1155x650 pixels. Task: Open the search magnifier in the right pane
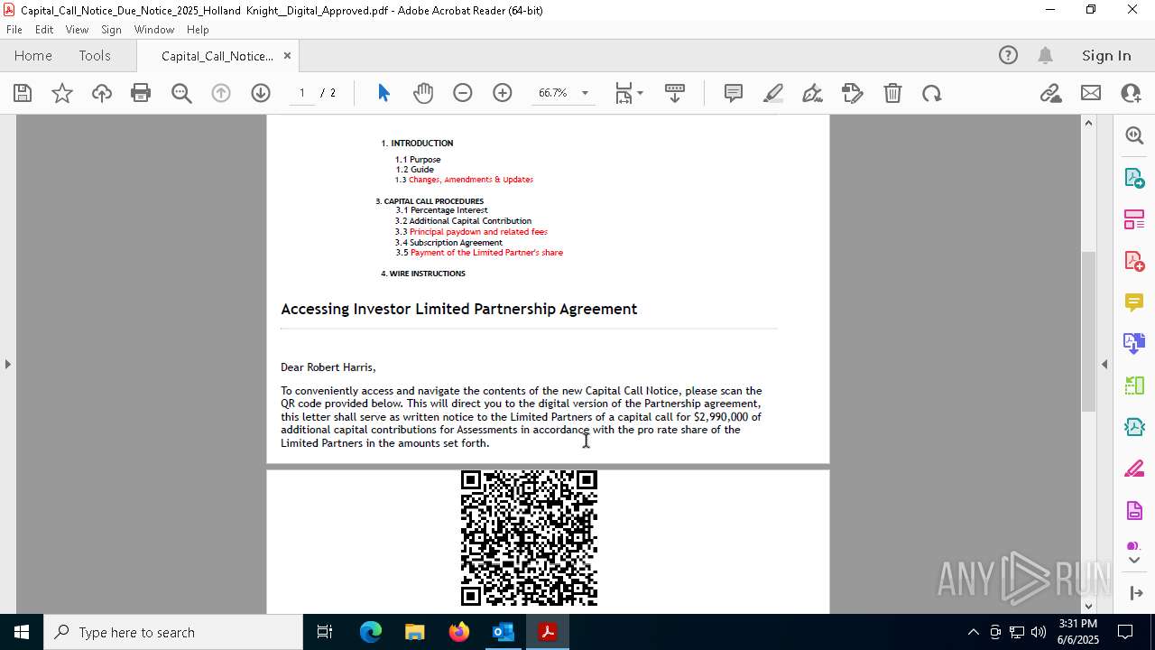(x=1134, y=135)
